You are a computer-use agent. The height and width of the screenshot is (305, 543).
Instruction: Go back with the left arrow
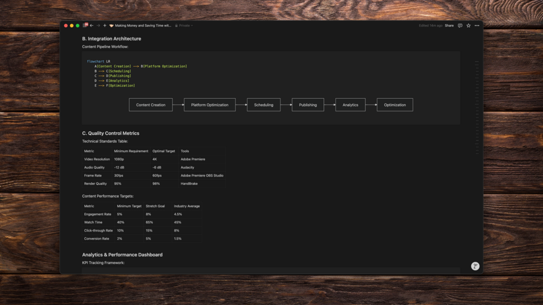coord(92,25)
